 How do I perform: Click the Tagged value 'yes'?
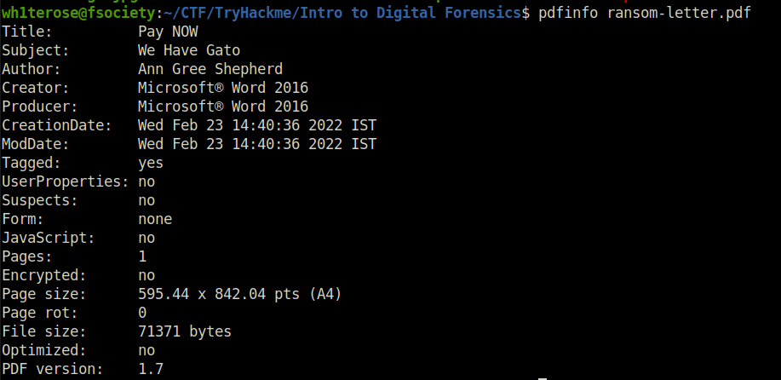(x=151, y=164)
